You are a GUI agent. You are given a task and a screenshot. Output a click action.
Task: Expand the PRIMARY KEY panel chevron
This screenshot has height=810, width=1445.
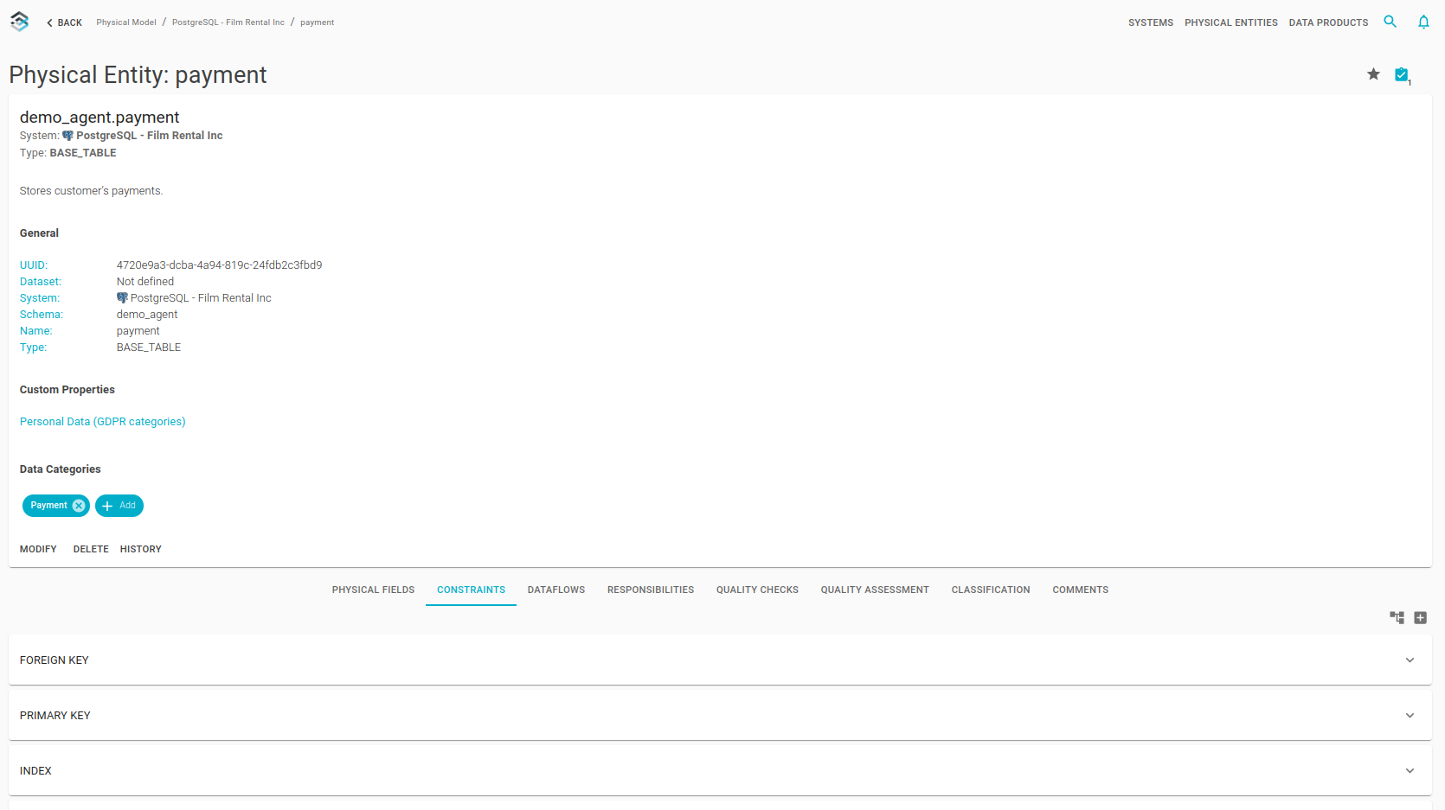(x=1410, y=716)
